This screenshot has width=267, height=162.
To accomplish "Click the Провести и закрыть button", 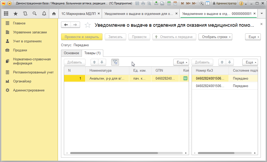I will [x=82, y=37].
